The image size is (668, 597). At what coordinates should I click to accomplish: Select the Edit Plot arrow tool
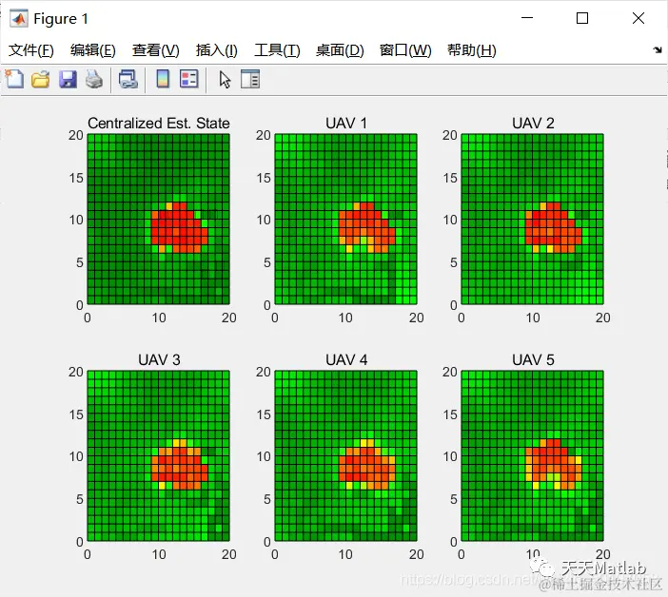click(x=225, y=80)
